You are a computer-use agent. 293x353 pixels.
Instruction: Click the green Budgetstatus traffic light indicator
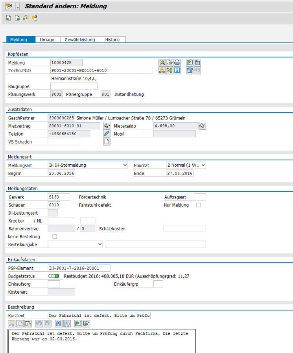tap(57, 276)
